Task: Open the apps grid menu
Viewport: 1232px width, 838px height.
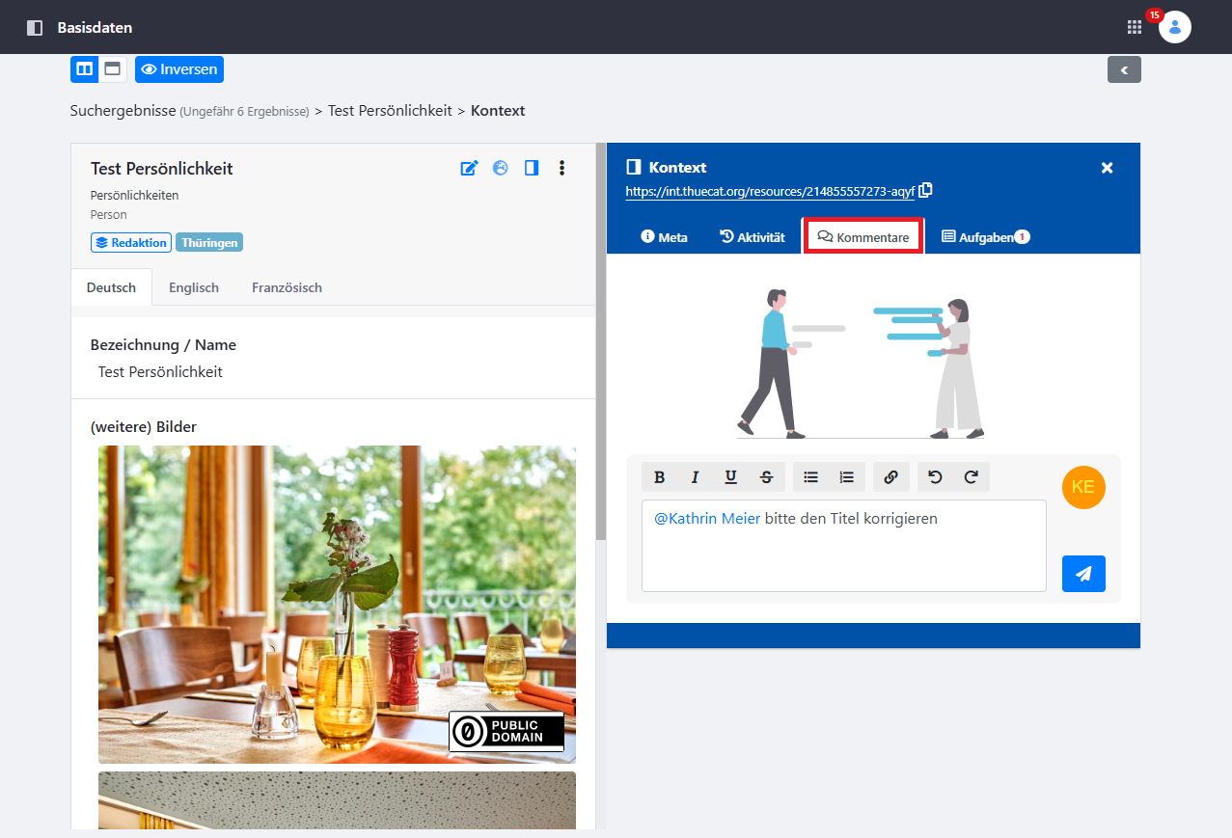Action: (1135, 27)
